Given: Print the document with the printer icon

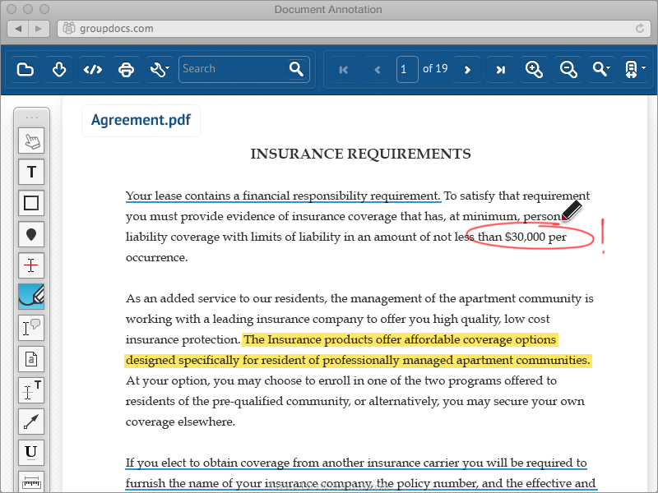Looking at the screenshot, I should [126, 69].
